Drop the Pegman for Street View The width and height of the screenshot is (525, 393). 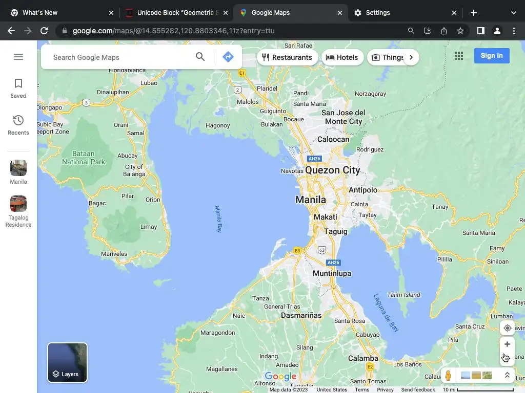click(x=448, y=375)
